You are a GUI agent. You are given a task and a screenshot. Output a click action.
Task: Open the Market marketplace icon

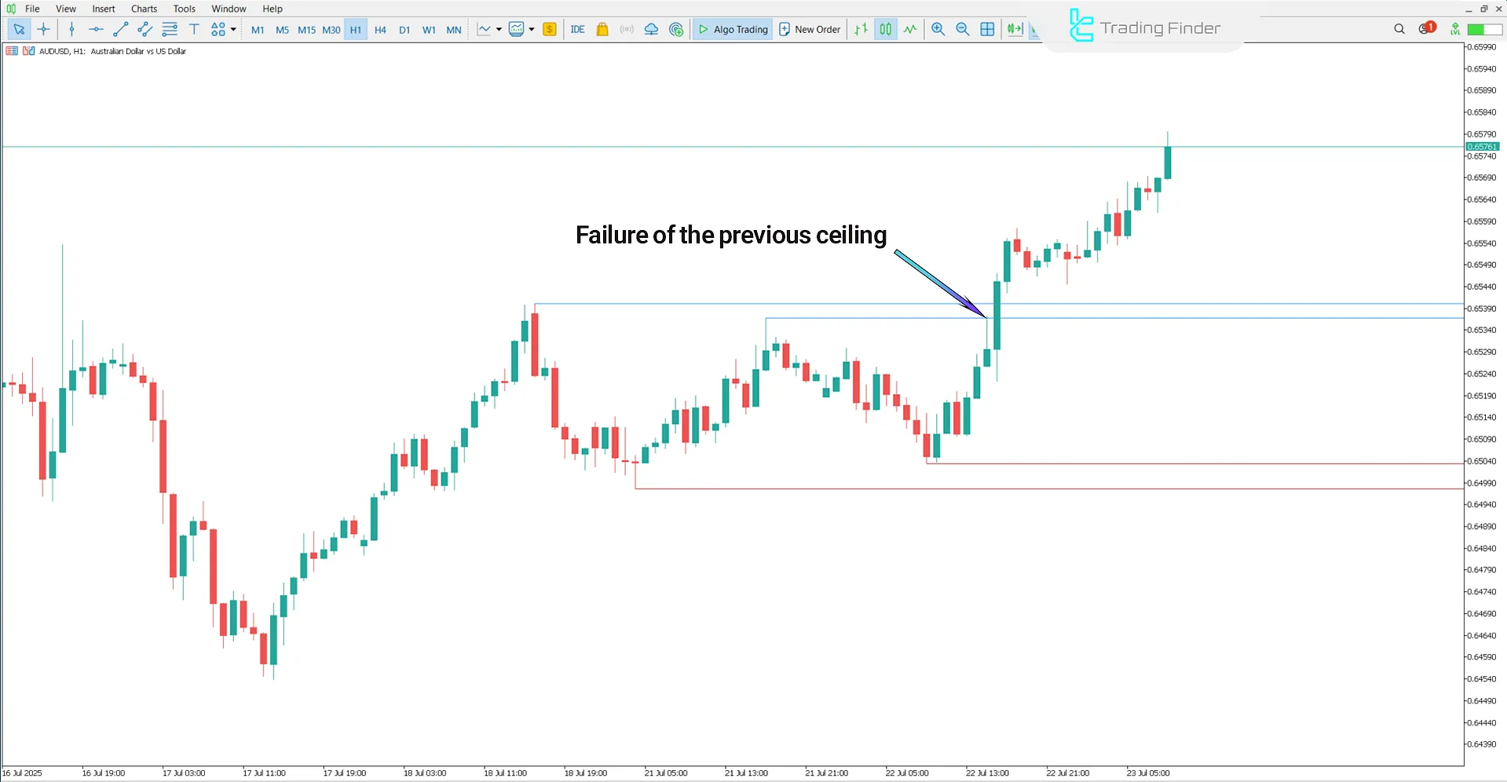[x=602, y=29]
